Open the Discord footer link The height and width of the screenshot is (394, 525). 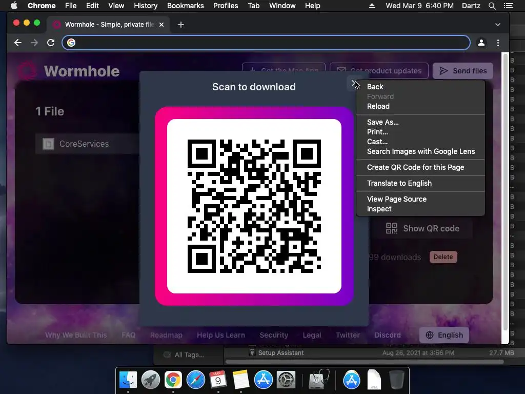[388, 335]
